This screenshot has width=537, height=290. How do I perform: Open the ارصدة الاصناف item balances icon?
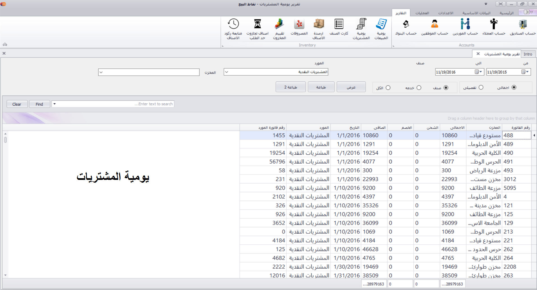(x=319, y=28)
